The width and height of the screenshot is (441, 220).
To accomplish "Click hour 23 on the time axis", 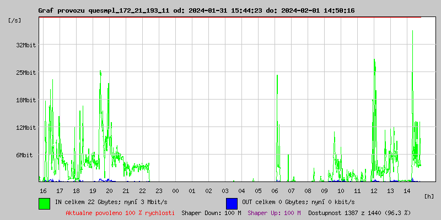I will [x=159, y=191].
